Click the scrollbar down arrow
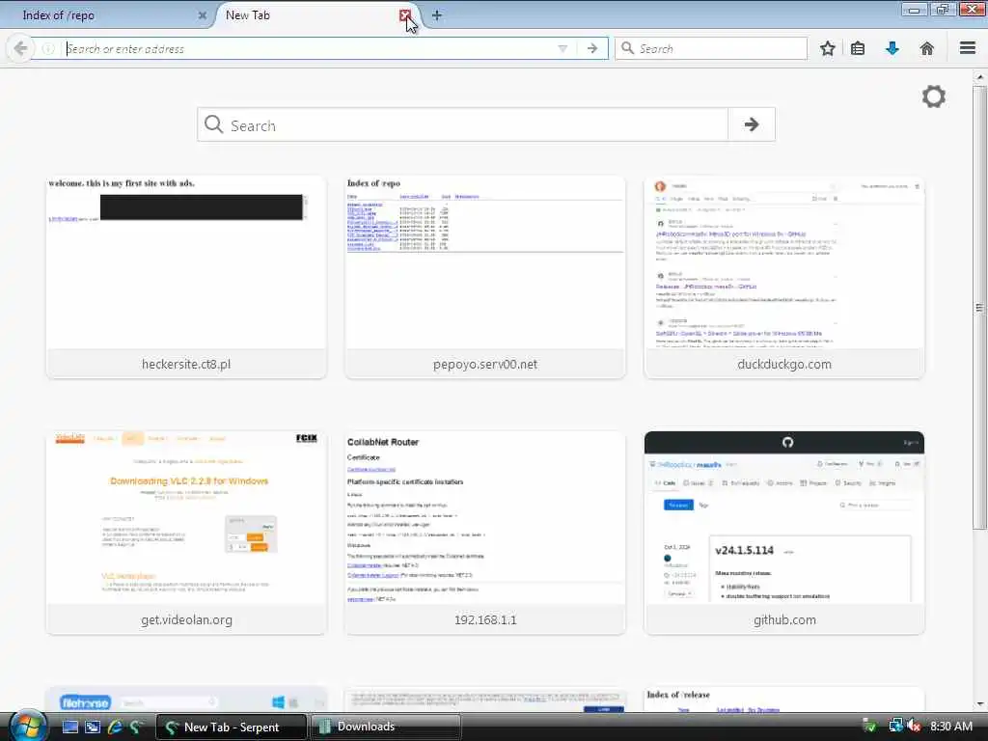 point(979,704)
